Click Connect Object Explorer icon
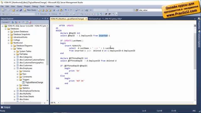The image size is (201, 113). tap(13, 22)
